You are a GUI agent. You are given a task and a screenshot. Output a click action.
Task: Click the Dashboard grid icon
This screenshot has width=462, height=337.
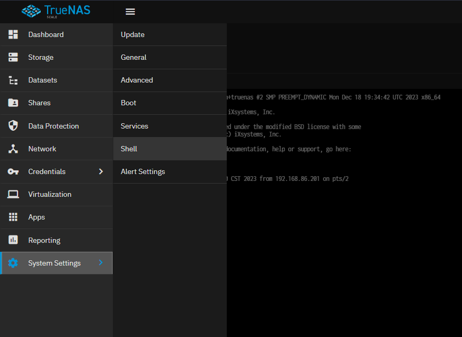click(13, 34)
